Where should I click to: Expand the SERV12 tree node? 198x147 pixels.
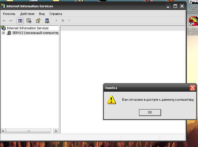click(x=4, y=33)
